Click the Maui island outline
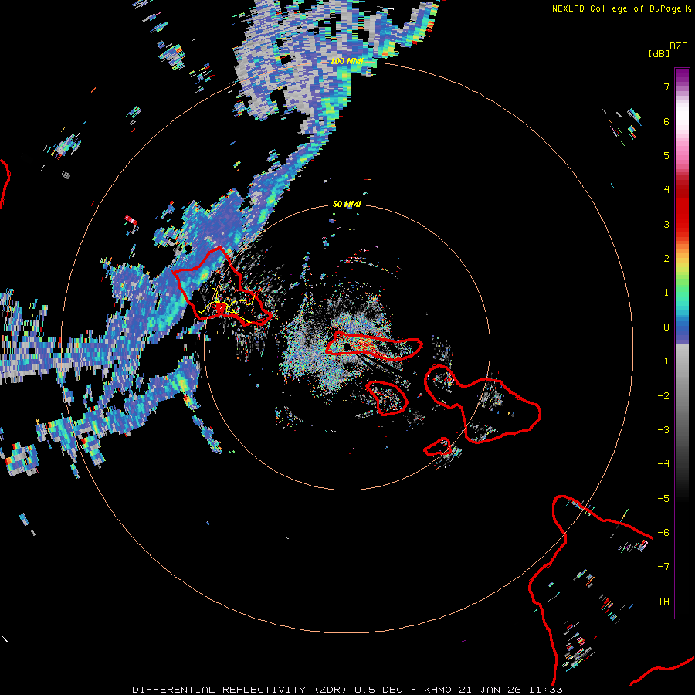Image resolution: width=695 pixels, height=695 pixels. [x=483, y=404]
